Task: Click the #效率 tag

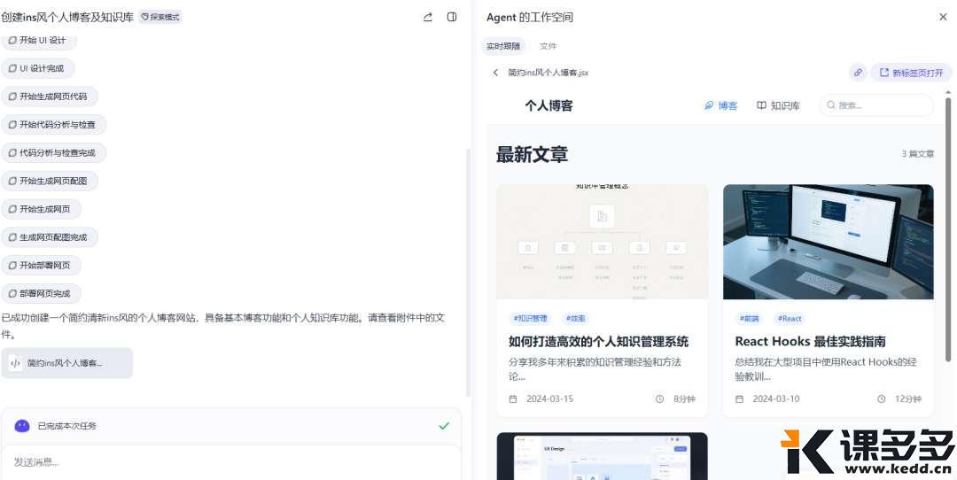Action: 576,318
